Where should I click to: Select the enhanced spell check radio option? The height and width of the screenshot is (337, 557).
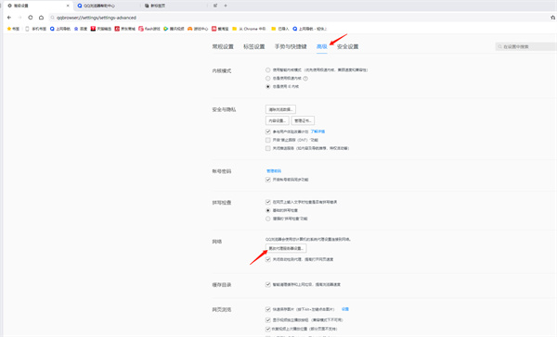coord(268,218)
